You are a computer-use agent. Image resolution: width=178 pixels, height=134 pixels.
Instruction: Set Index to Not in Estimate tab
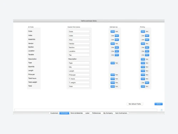click(117, 36)
